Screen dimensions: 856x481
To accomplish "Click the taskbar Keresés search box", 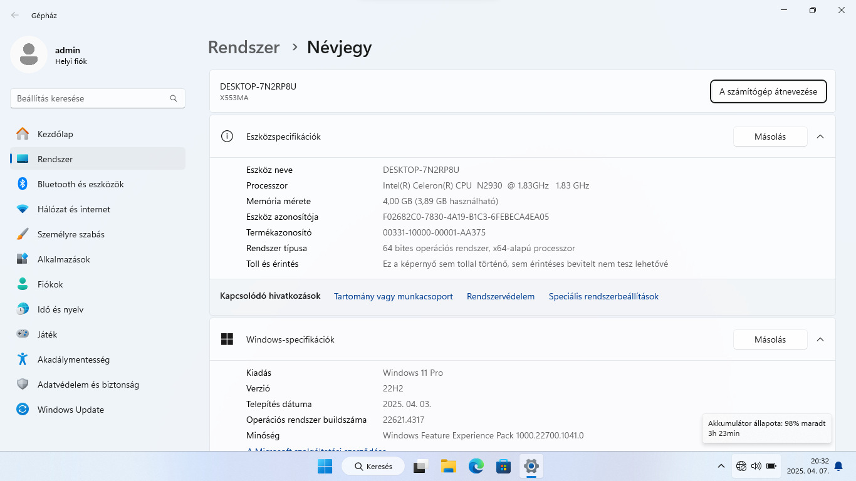I will coord(373,467).
